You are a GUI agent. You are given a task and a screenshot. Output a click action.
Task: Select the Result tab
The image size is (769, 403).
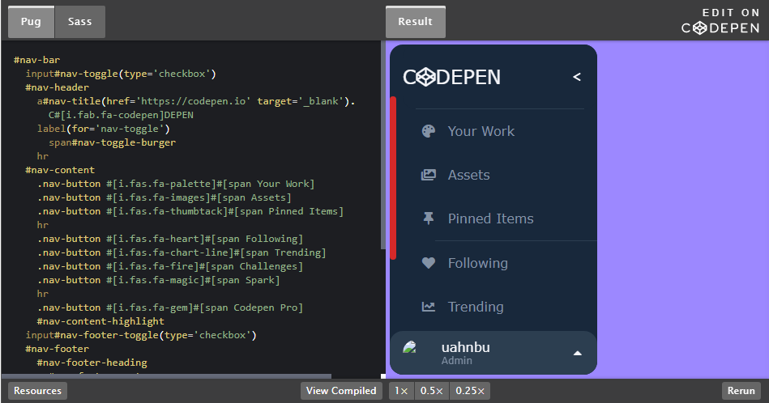(416, 22)
